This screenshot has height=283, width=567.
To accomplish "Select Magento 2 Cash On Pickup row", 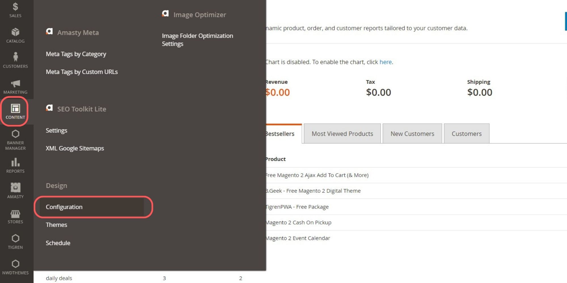I will tap(416, 222).
